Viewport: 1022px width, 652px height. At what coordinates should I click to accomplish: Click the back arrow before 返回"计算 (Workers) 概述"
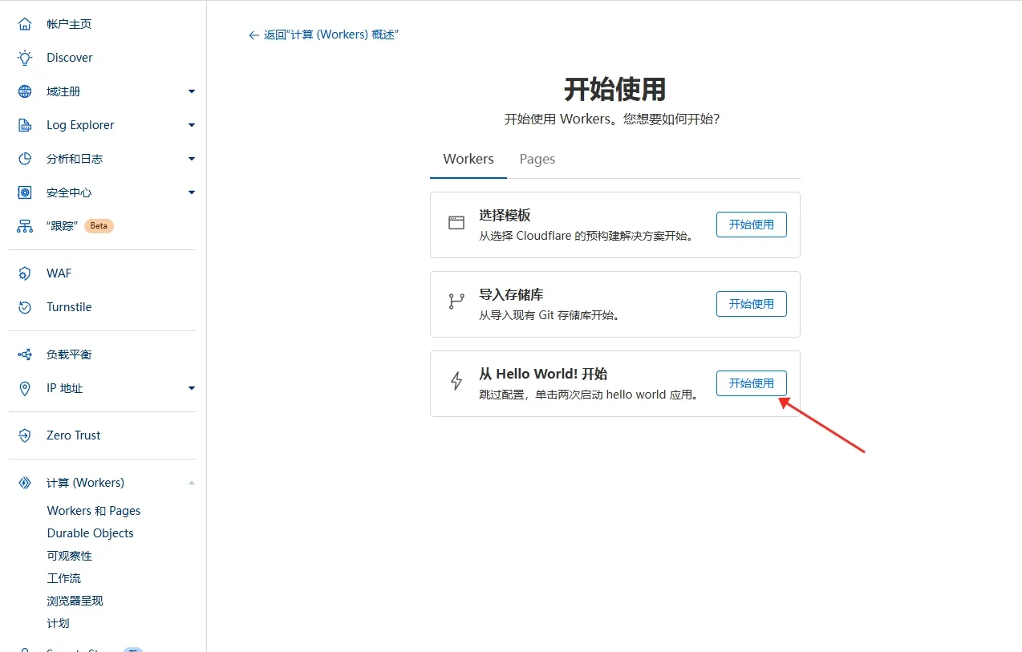(x=253, y=35)
